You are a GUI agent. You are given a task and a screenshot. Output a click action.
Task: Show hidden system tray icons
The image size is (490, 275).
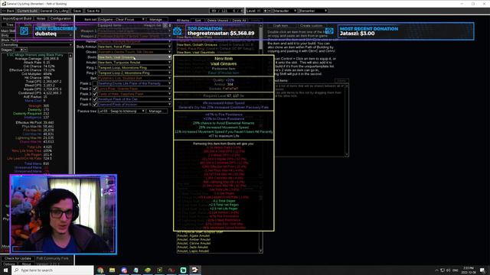436,270
